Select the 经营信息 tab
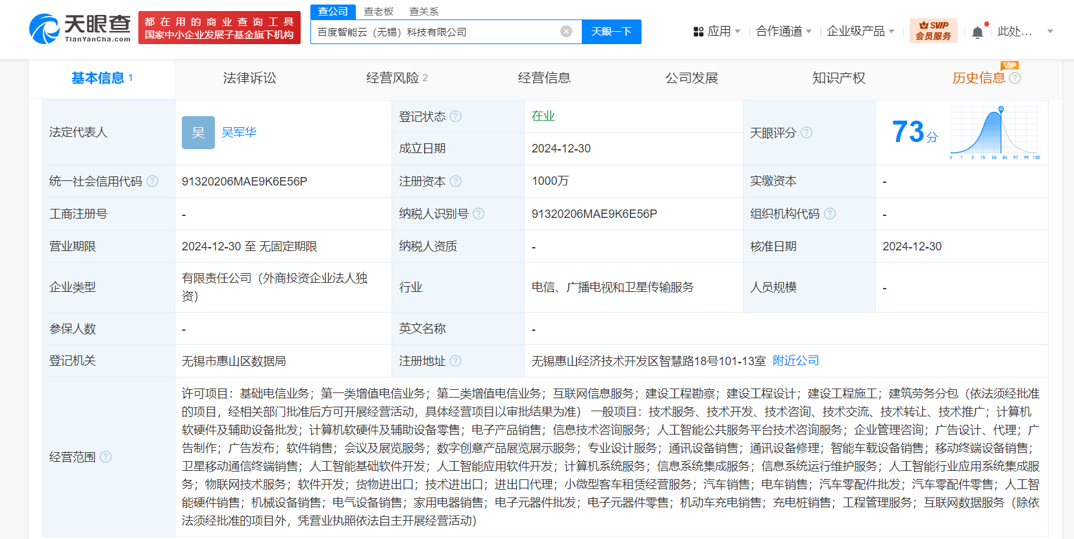The width and height of the screenshot is (1074, 539). point(544,78)
